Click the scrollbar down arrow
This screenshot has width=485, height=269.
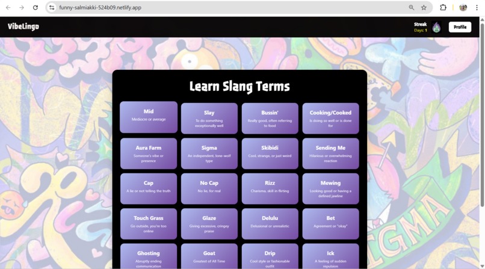(482, 266)
